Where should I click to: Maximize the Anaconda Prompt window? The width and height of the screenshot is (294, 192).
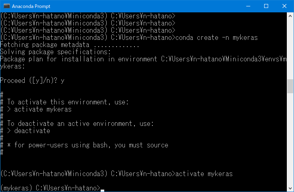click(266, 6)
